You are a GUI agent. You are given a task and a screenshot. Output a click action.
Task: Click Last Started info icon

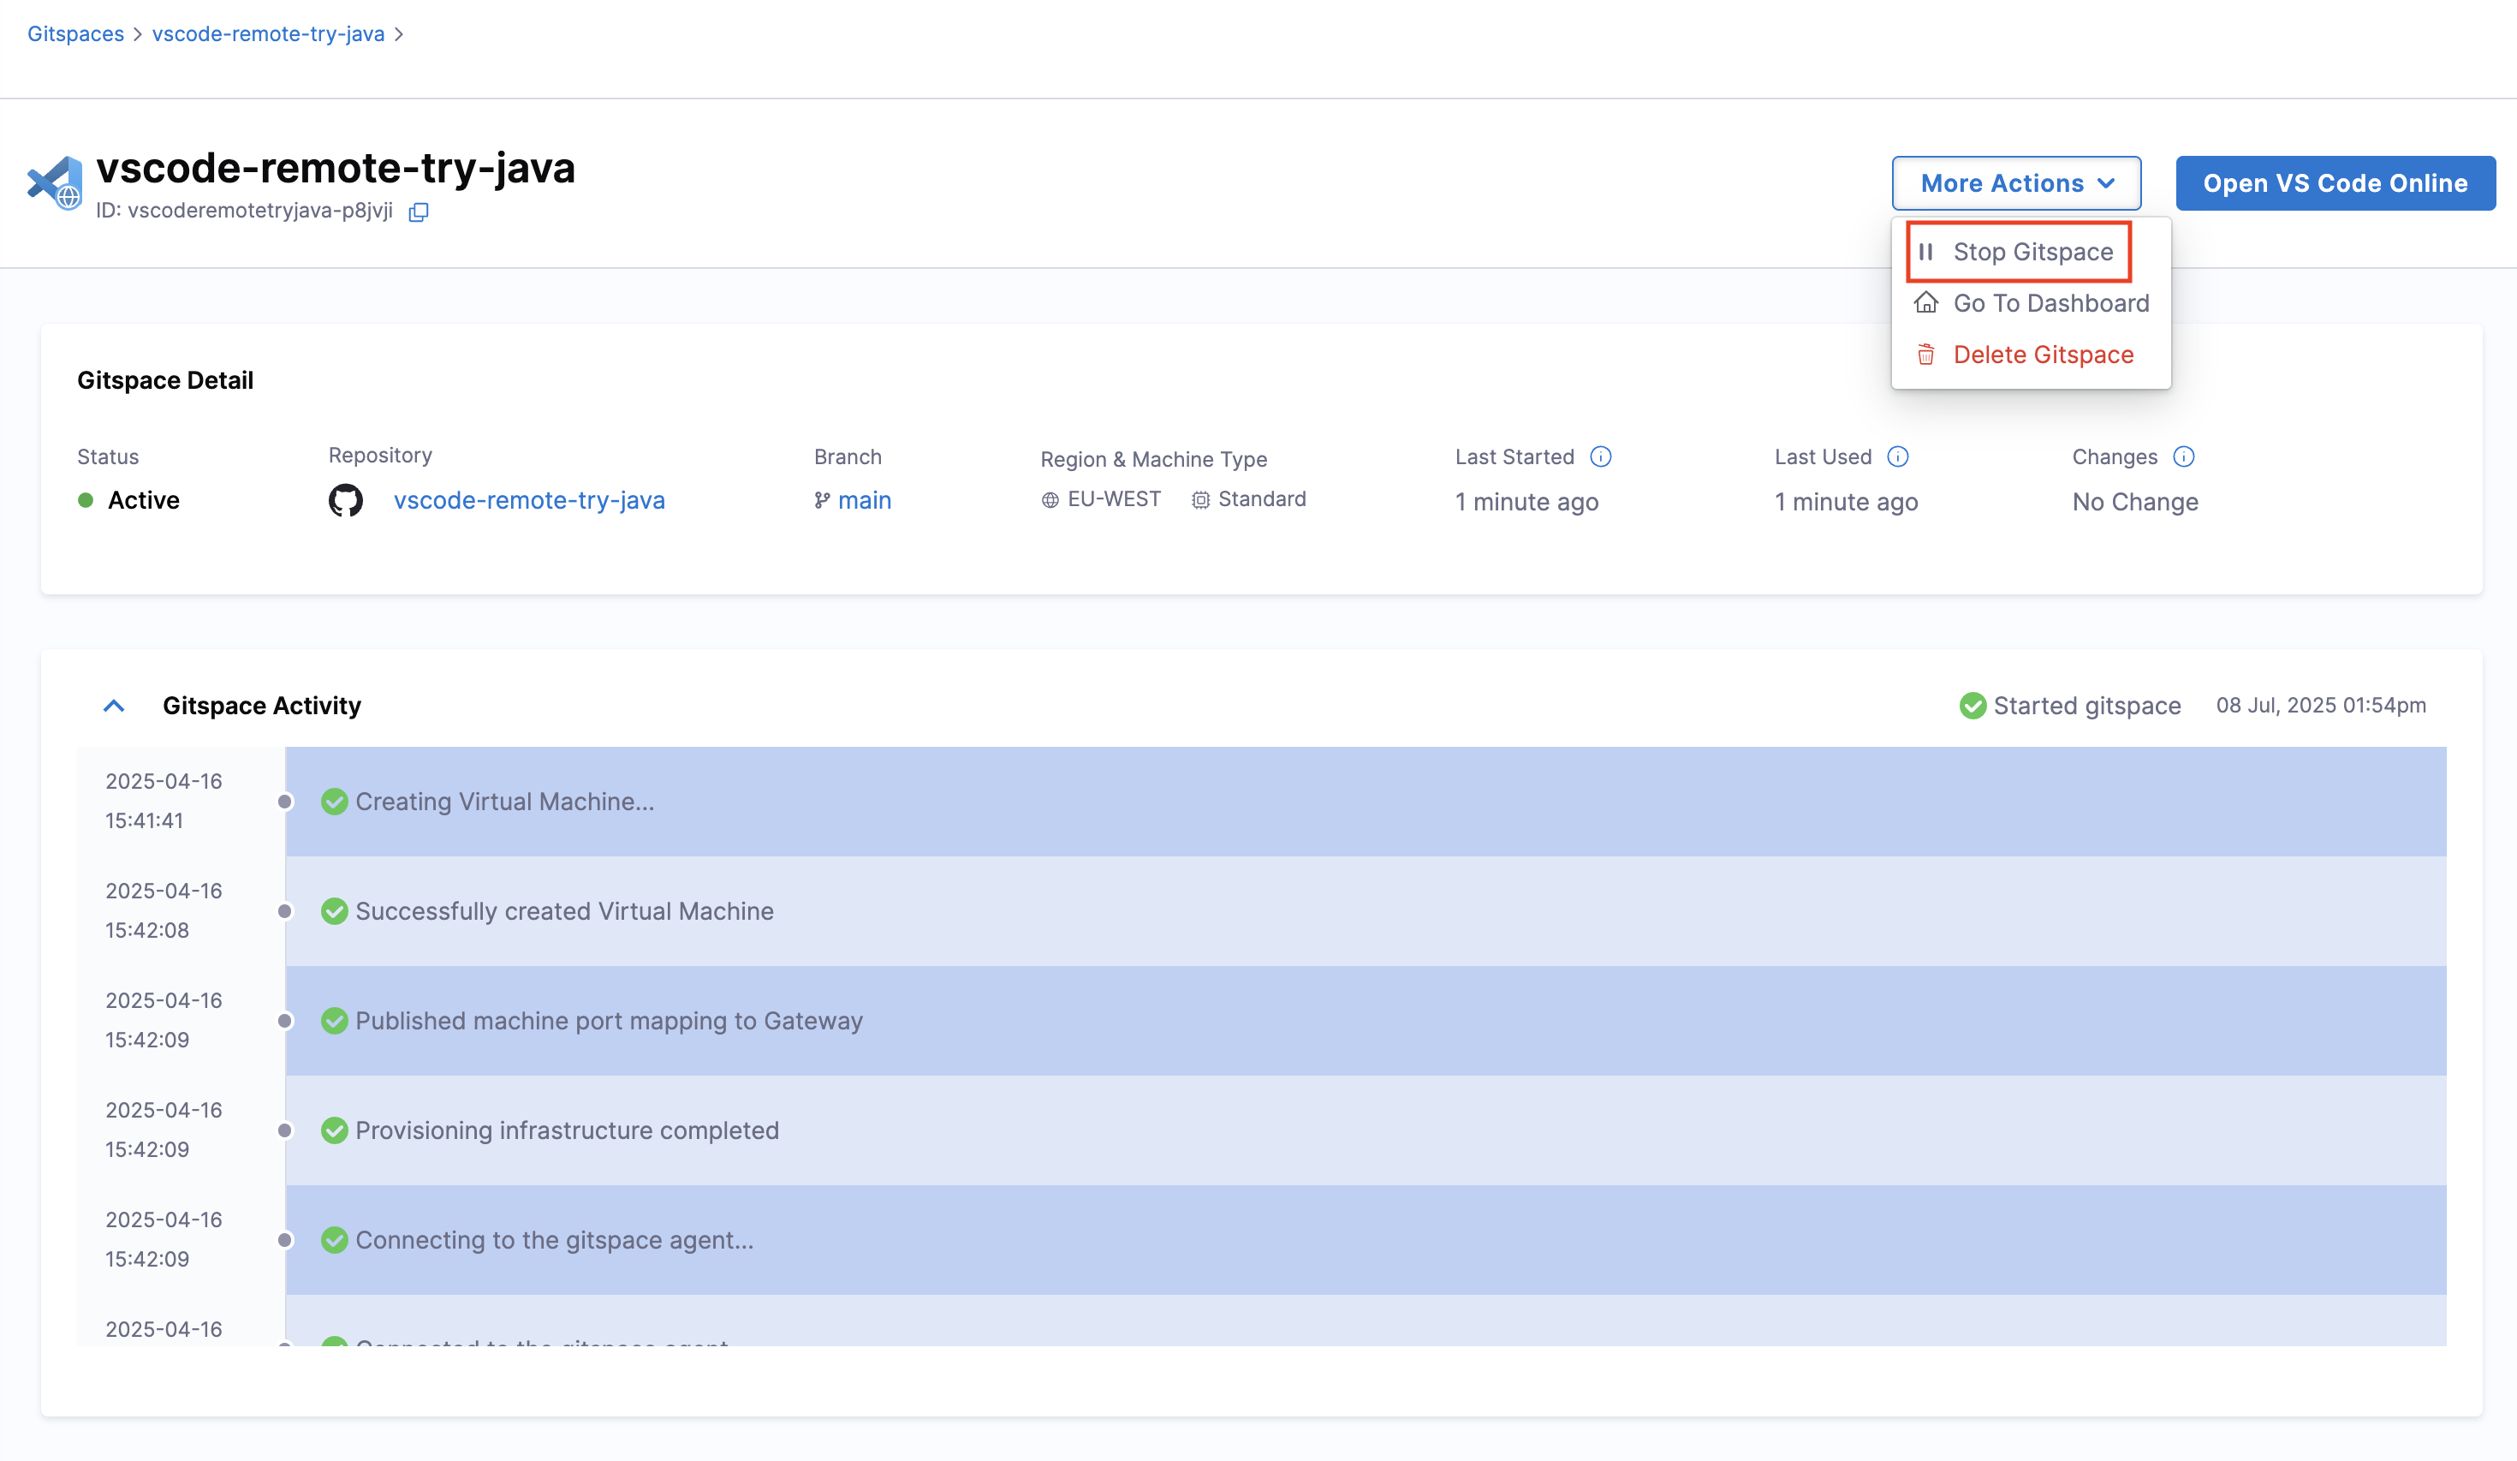[x=1600, y=456]
